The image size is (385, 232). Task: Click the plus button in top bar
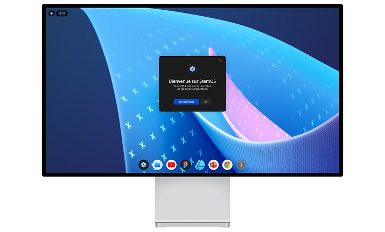(51, 13)
